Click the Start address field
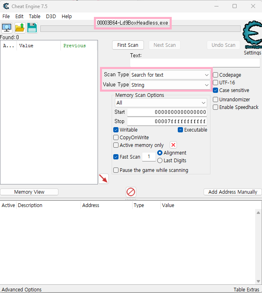 (167, 112)
